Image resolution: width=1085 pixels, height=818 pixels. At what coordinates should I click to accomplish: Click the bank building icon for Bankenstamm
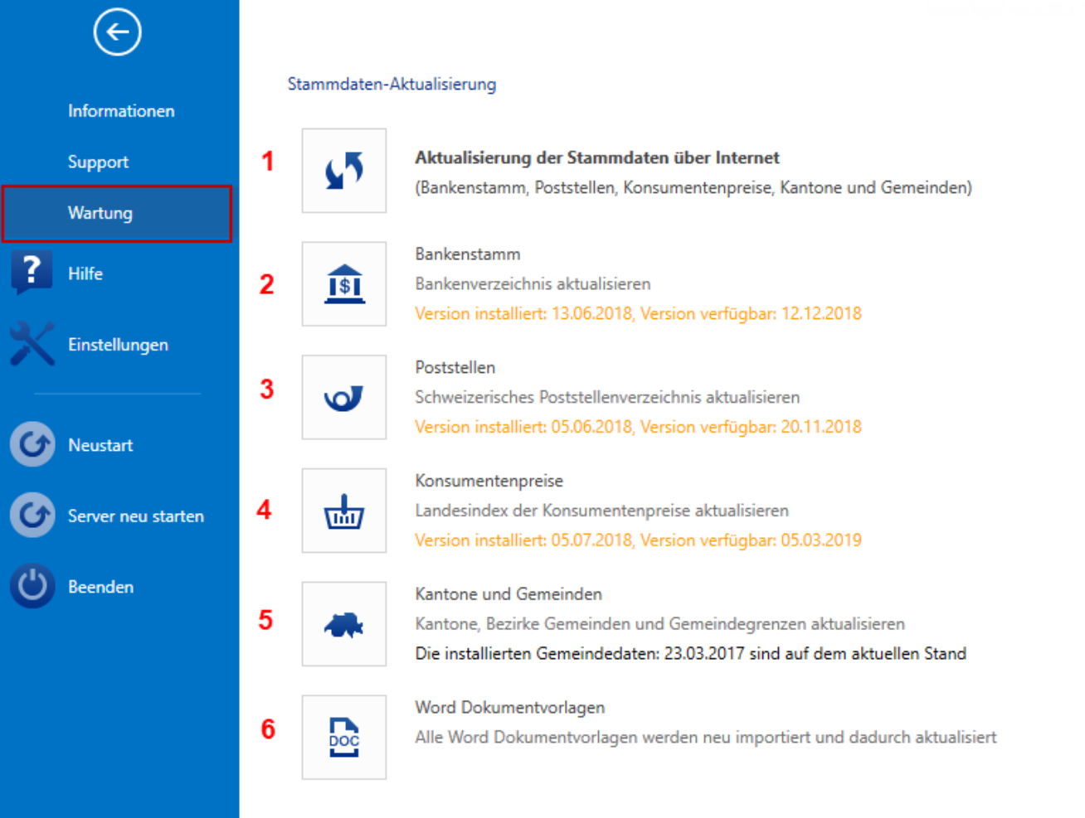tap(344, 284)
